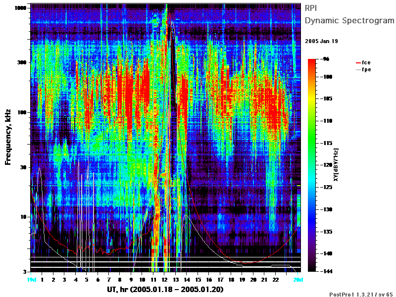Image resolution: width=396 pixels, height=297 pixels.
Task: Click the 1000 kHz frequency axis tick
Action: (x=20, y=8)
